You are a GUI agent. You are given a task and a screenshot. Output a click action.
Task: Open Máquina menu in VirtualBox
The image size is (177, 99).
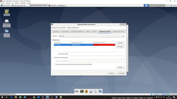[8, 3]
